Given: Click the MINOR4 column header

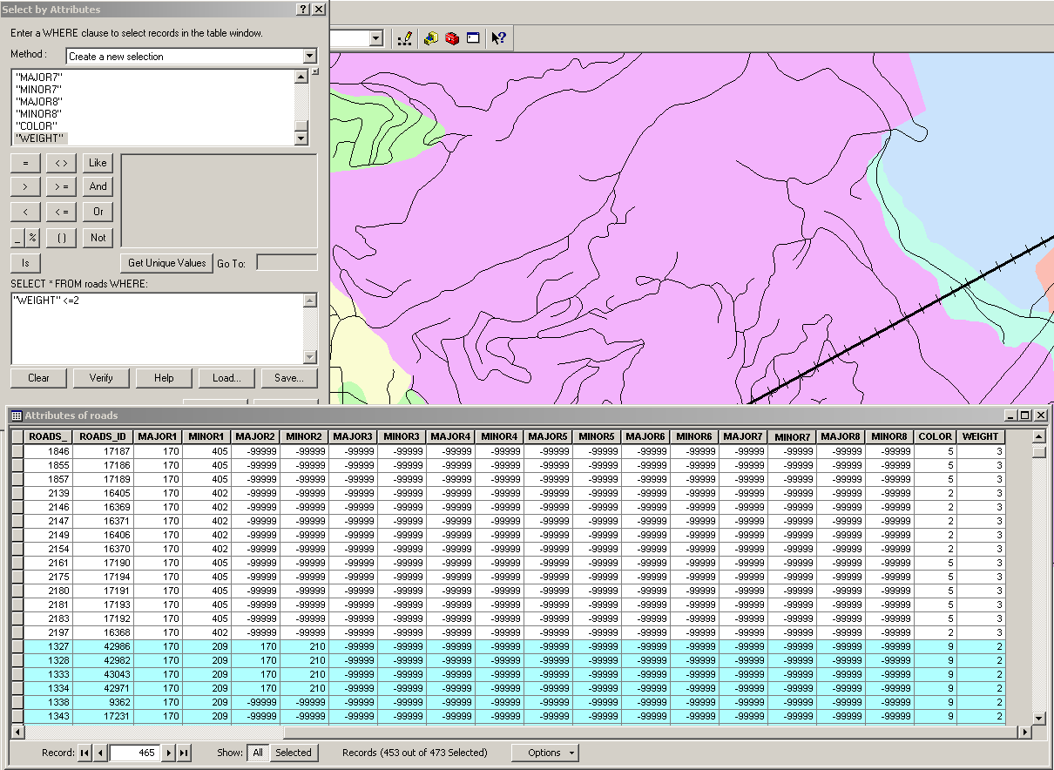Looking at the screenshot, I should click(499, 436).
